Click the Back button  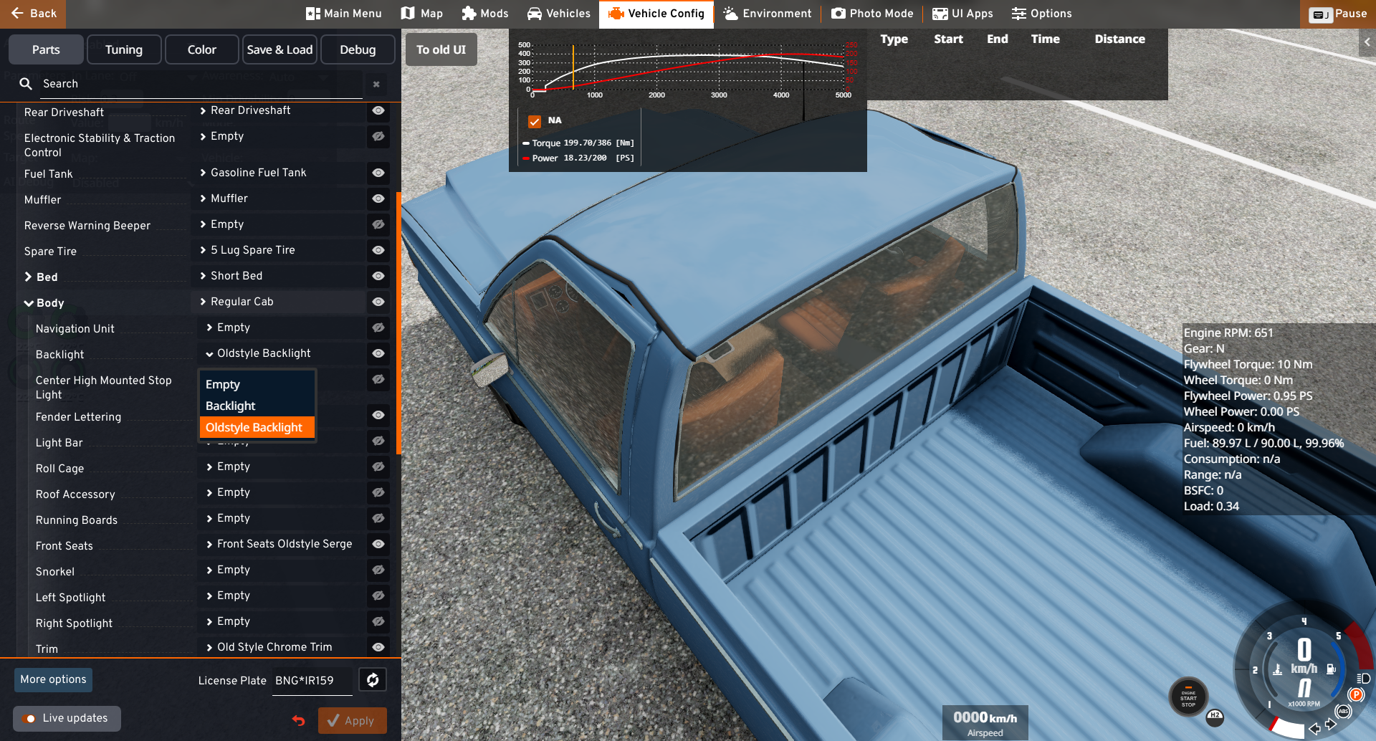(x=33, y=14)
